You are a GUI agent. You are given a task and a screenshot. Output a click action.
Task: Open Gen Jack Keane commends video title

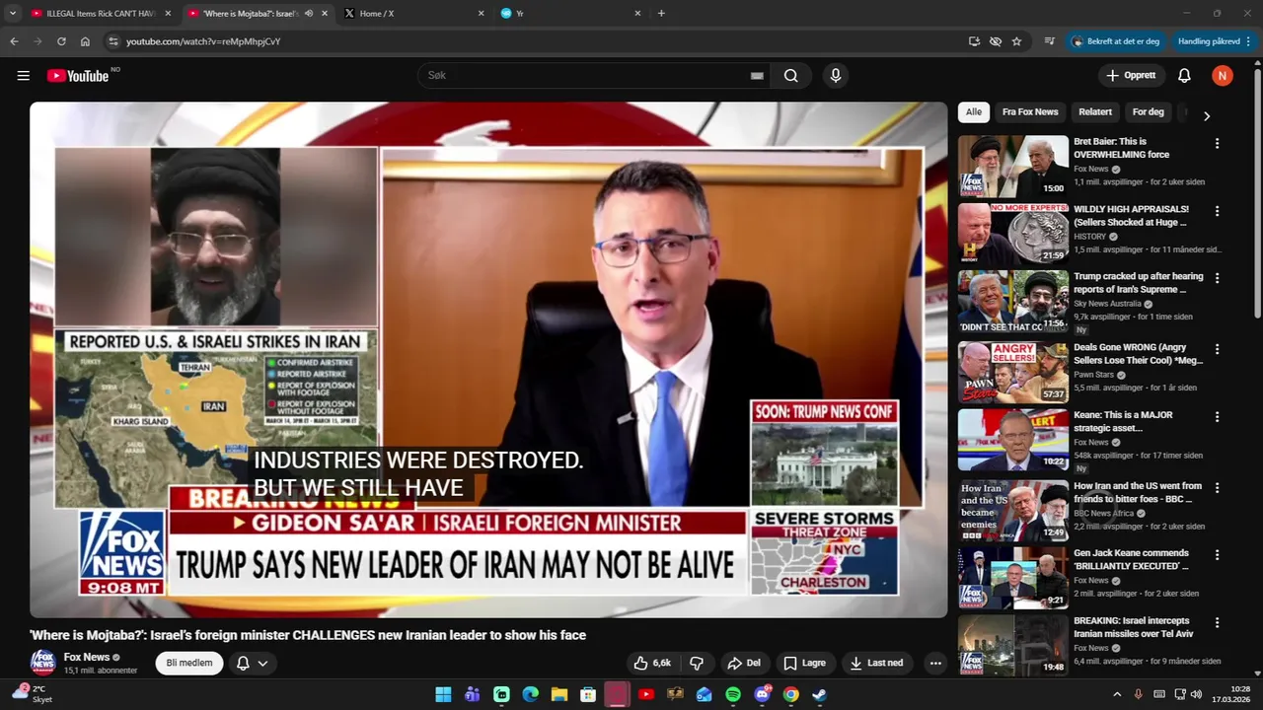[x=1132, y=559]
